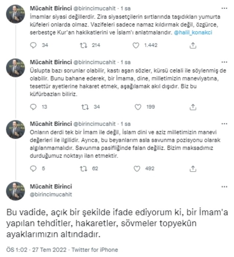Viewport: 234px width, 257px height.
Task: Open more options on the main tweet
Action: tap(224, 186)
